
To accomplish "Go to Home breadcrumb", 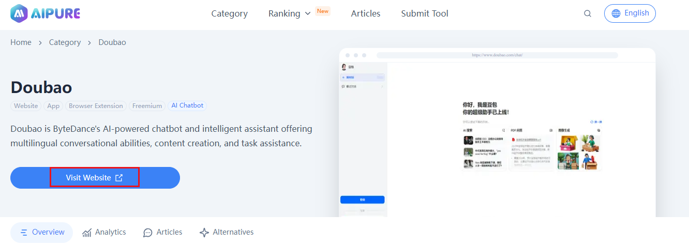I will pyautogui.click(x=21, y=42).
